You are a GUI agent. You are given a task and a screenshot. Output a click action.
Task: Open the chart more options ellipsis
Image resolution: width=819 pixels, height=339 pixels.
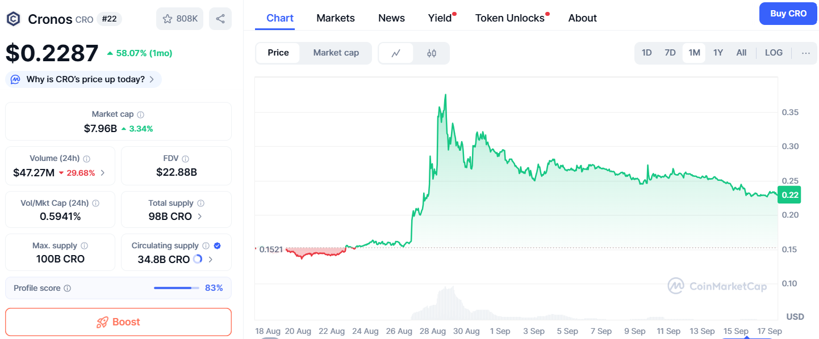click(805, 53)
